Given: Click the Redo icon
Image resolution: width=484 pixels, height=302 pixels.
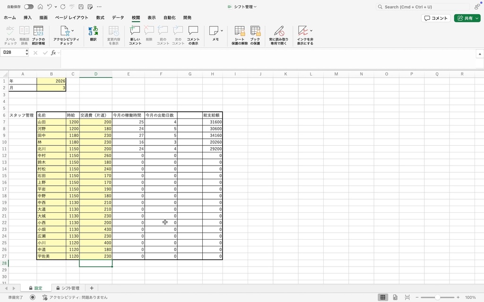Looking at the screenshot, I should (63, 7).
